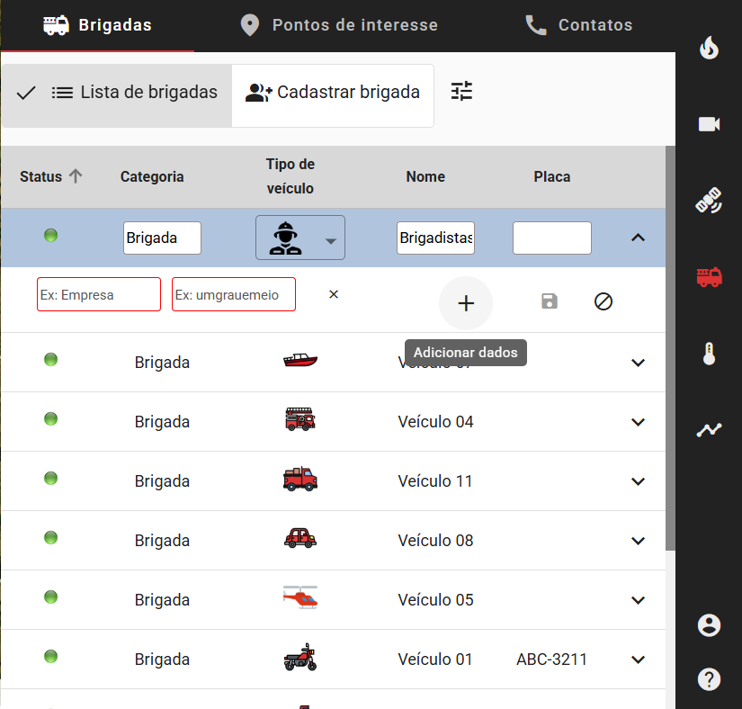This screenshot has width=742, height=709.
Task: Edit the Brigadistas name input field
Action: click(435, 238)
